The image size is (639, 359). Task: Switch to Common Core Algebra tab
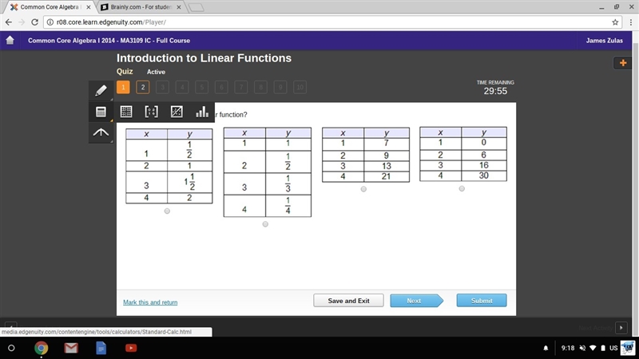tap(50, 7)
